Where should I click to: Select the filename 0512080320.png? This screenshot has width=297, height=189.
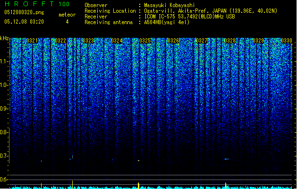tap(24, 12)
